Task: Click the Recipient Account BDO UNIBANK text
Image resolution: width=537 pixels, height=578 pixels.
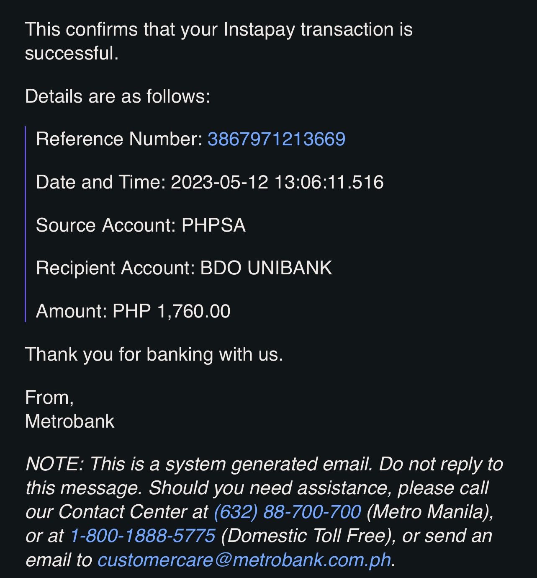Action: click(x=184, y=268)
